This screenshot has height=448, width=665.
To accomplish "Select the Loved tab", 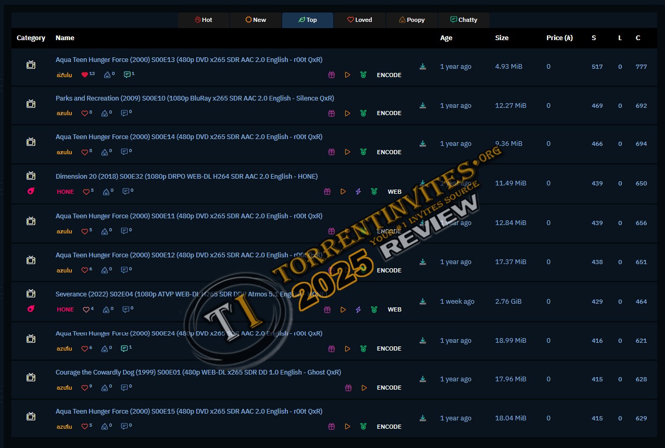I will pyautogui.click(x=360, y=20).
